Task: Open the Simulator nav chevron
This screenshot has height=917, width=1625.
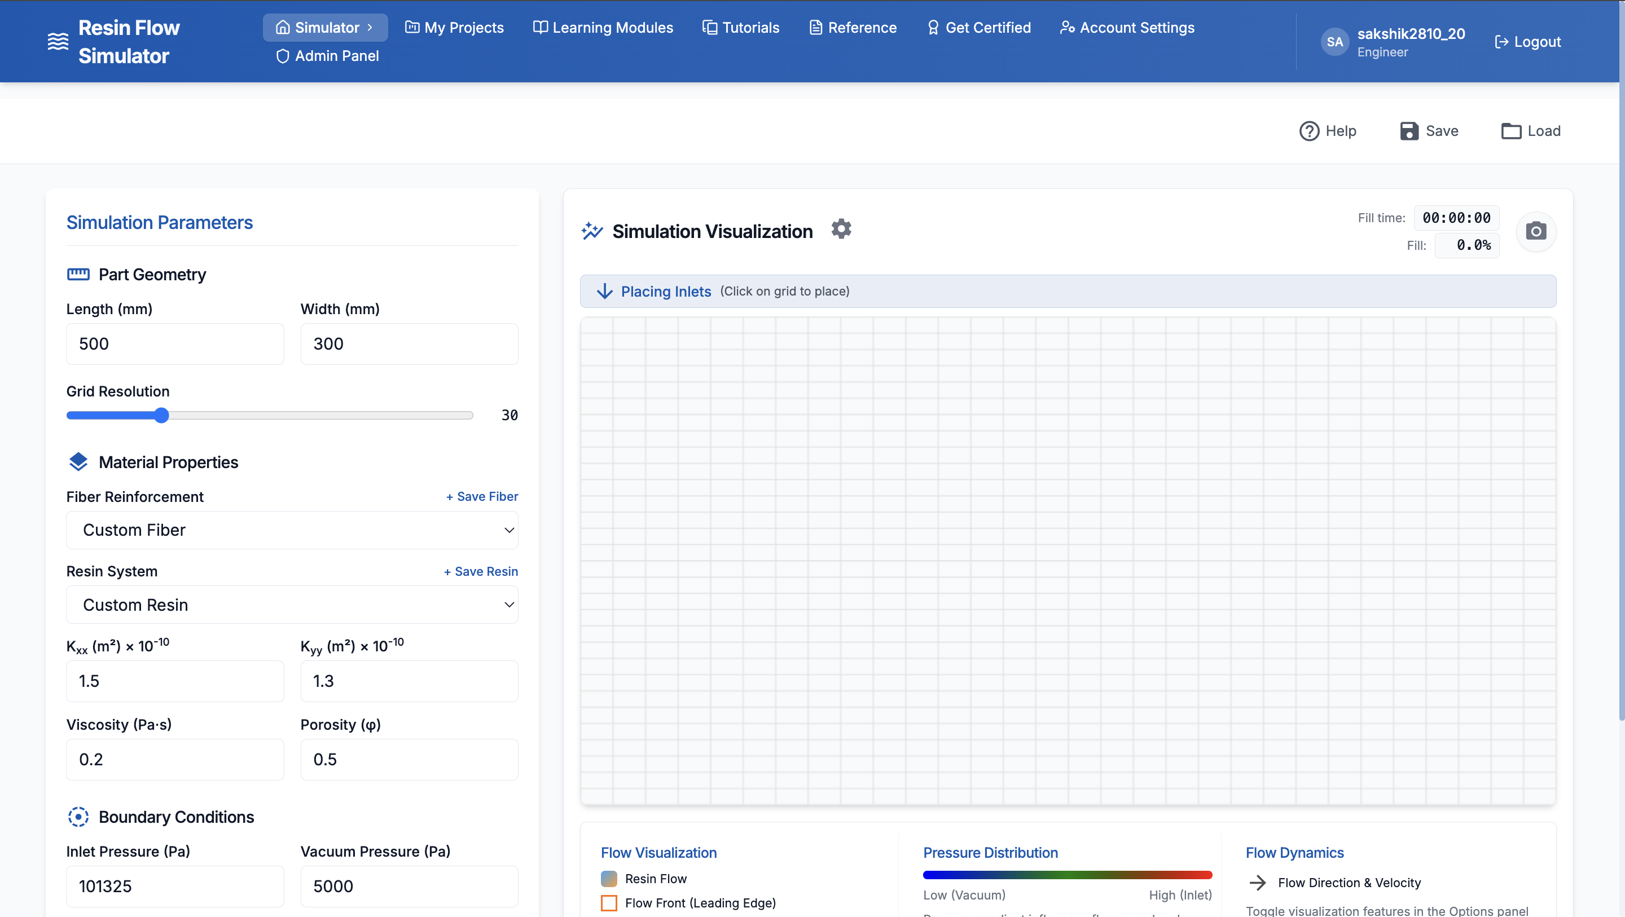Action: tap(370, 28)
